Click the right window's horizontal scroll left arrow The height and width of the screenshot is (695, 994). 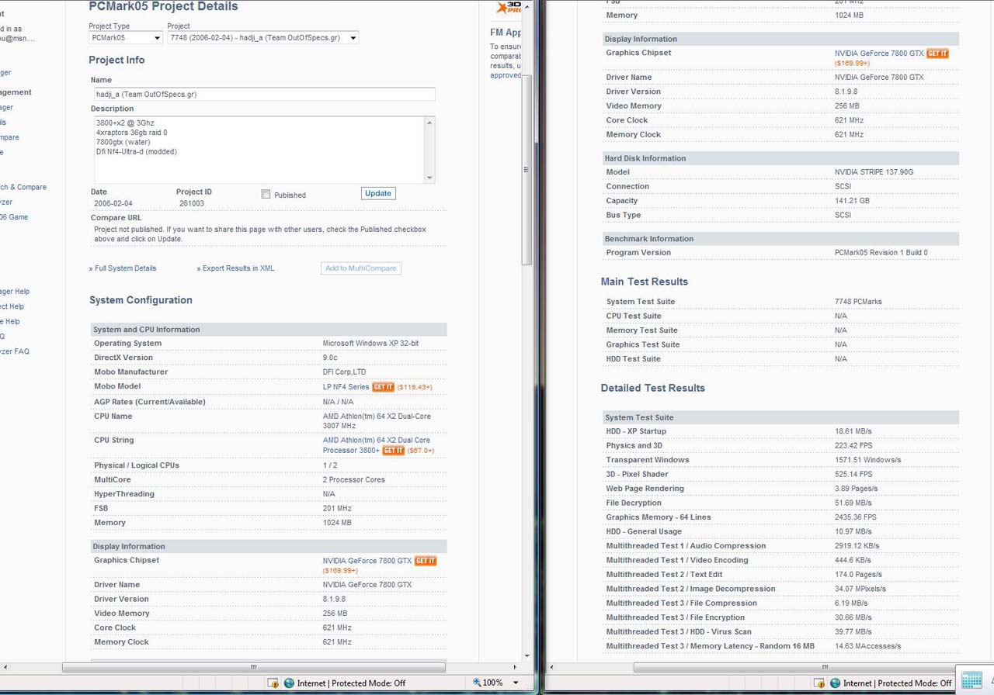[x=551, y=667]
